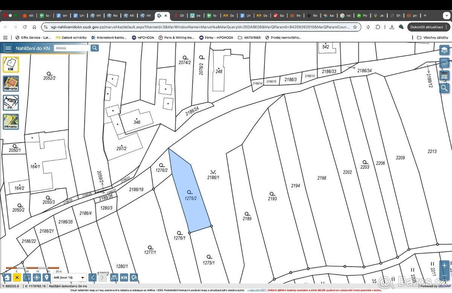This screenshot has height=293, width=452.
Task: Open the ANTMINER bookmarks folder
Action: pyautogui.click(x=249, y=38)
